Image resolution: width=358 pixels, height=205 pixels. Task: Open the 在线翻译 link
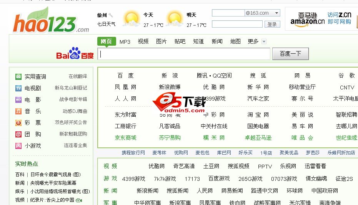(78, 76)
